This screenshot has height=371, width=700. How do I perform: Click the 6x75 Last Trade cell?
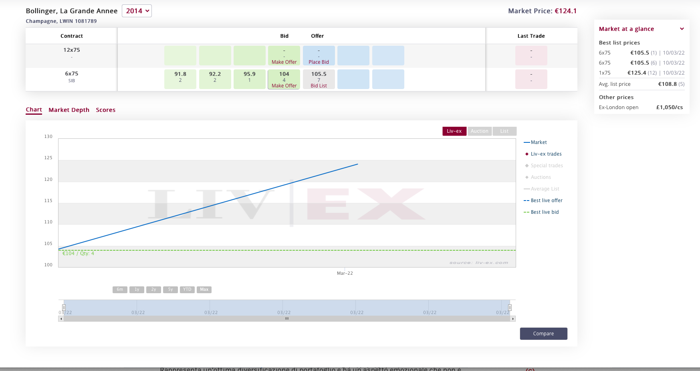coord(531,79)
